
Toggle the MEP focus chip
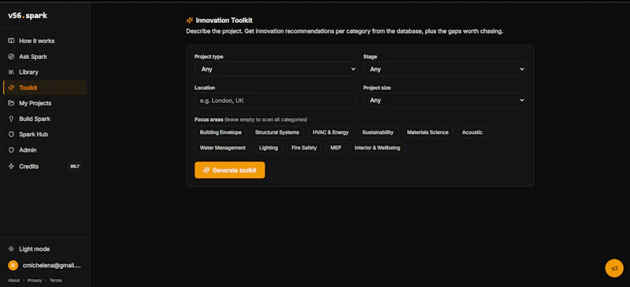tap(335, 148)
